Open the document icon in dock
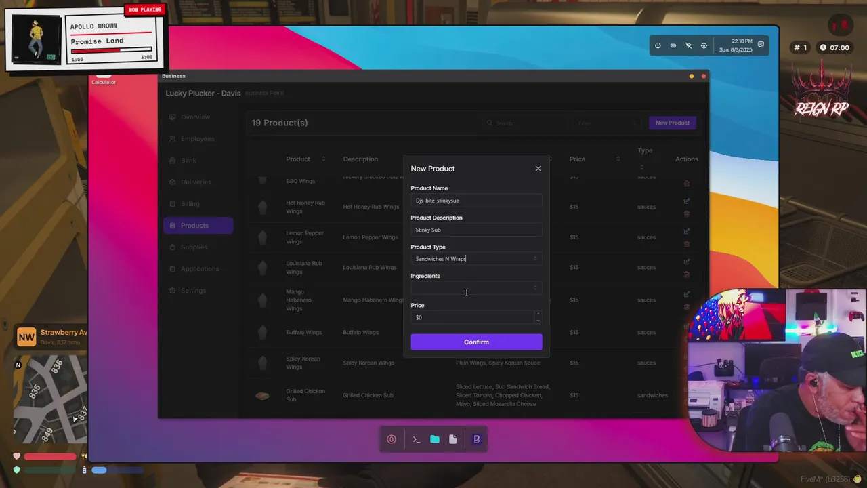 point(452,439)
